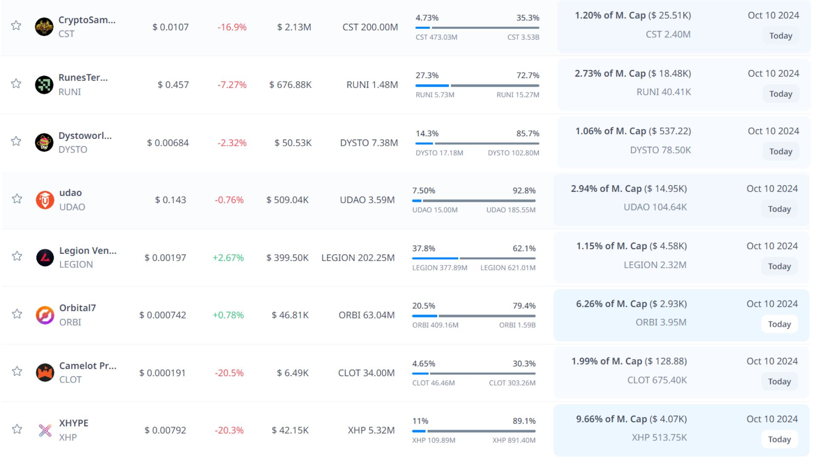Click the orange udao shield logo
The image size is (816, 459).
tap(45, 200)
